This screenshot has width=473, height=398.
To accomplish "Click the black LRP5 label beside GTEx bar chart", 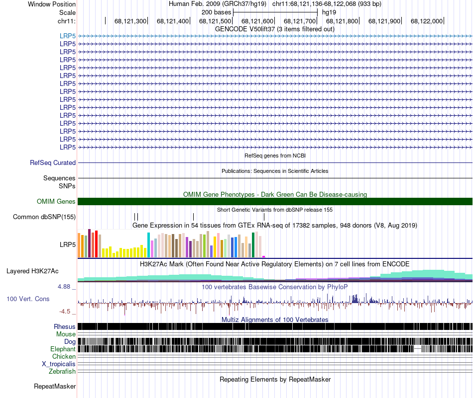I will click(68, 244).
